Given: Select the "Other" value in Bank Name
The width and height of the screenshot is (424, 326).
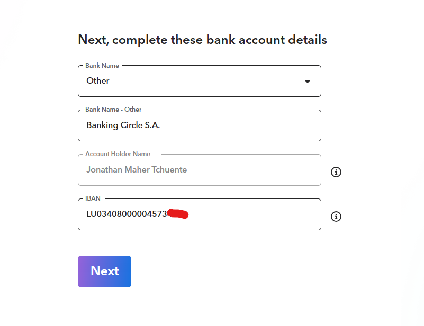Looking at the screenshot, I should point(98,81).
